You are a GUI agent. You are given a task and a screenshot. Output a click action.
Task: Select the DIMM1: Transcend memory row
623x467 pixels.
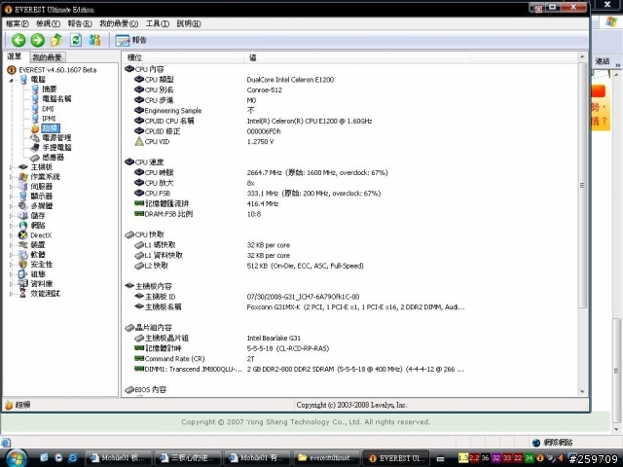click(350, 369)
